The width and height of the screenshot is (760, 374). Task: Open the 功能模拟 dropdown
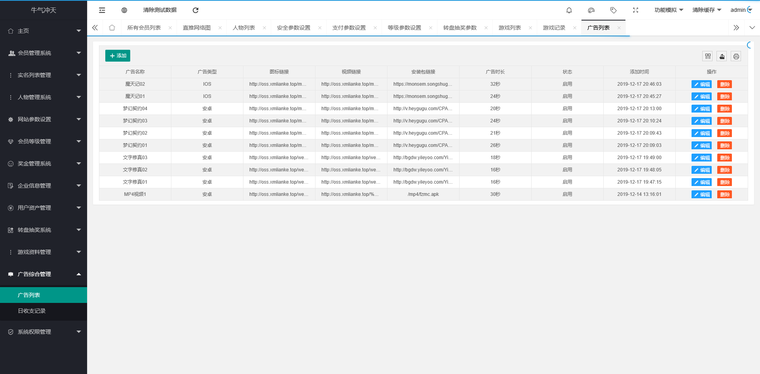coord(669,10)
